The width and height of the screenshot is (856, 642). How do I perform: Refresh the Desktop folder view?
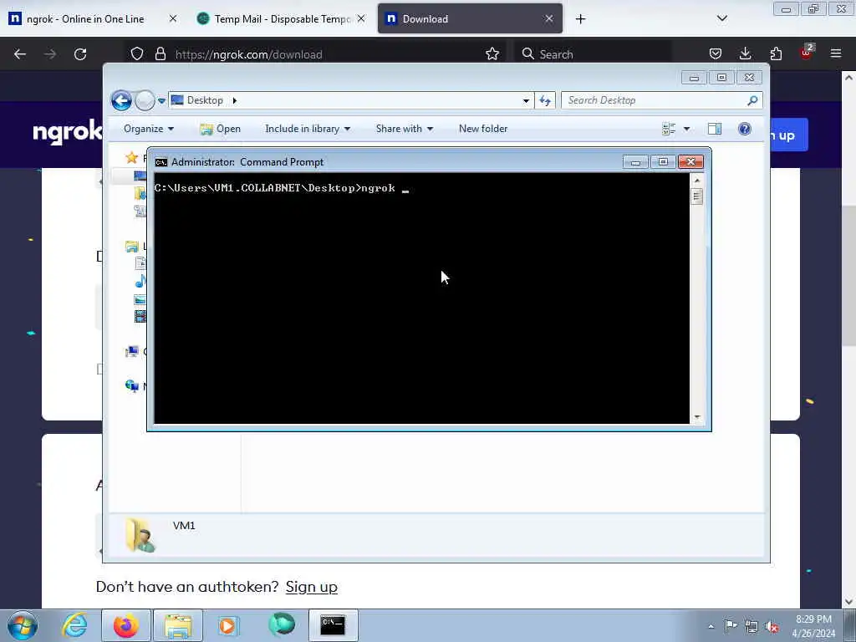pos(545,100)
